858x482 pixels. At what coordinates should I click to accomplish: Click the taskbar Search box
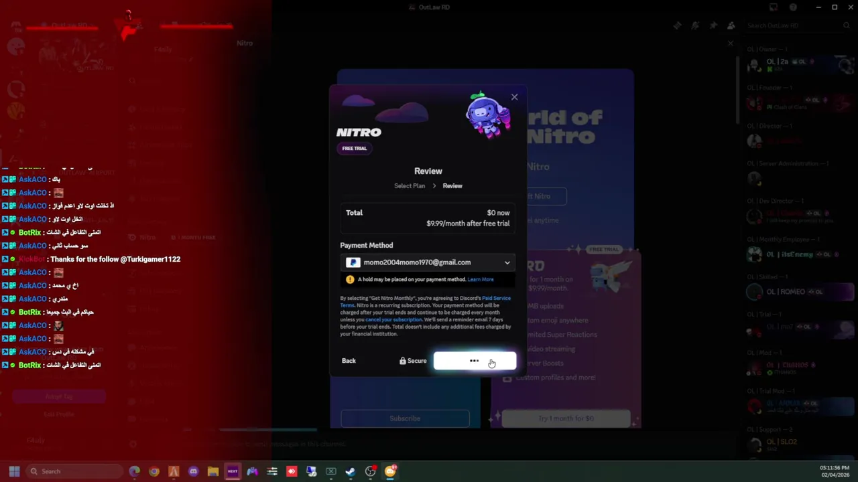pos(74,471)
